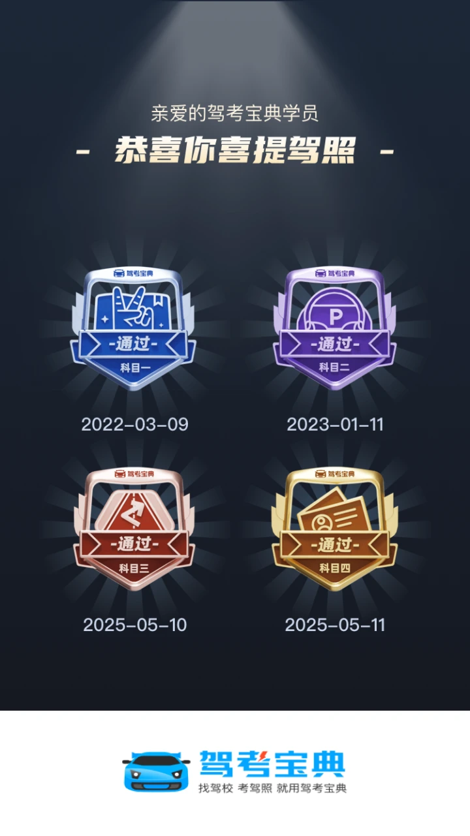The height and width of the screenshot is (836, 470).
Task: Click the slogan 找驾校 考驾照 就用驾考宝典
Action: (x=272, y=788)
